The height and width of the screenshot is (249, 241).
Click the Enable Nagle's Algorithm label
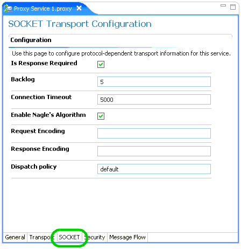pyautogui.click(x=48, y=115)
